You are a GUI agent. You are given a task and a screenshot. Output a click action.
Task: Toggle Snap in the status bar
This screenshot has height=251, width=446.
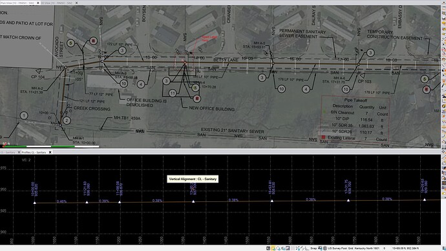click(313, 248)
